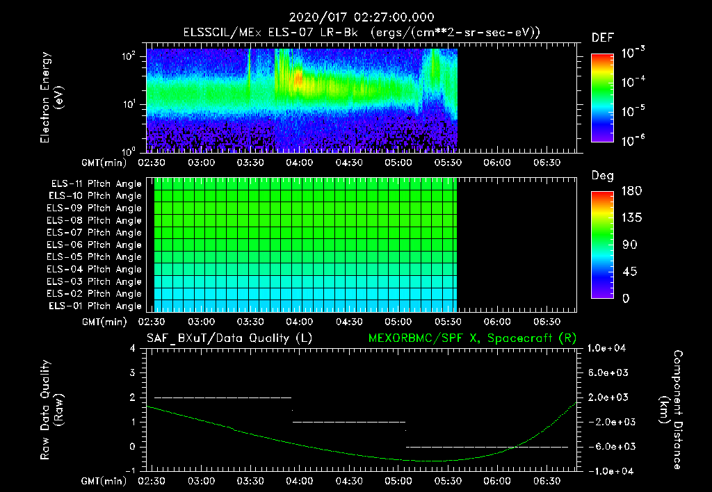
Task: Click the 180 value on Deg scale
Action: [631, 190]
